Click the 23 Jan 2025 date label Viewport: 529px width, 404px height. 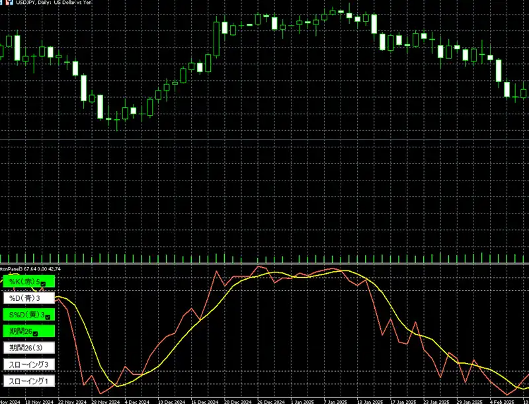coord(435,401)
